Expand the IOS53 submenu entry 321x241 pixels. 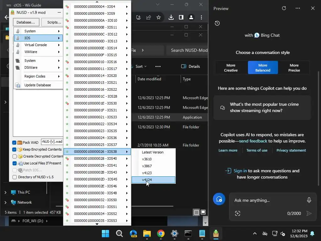pyautogui.click(x=97, y=221)
